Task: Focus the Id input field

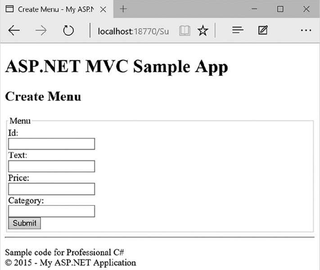Action: pyautogui.click(x=51, y=144)
